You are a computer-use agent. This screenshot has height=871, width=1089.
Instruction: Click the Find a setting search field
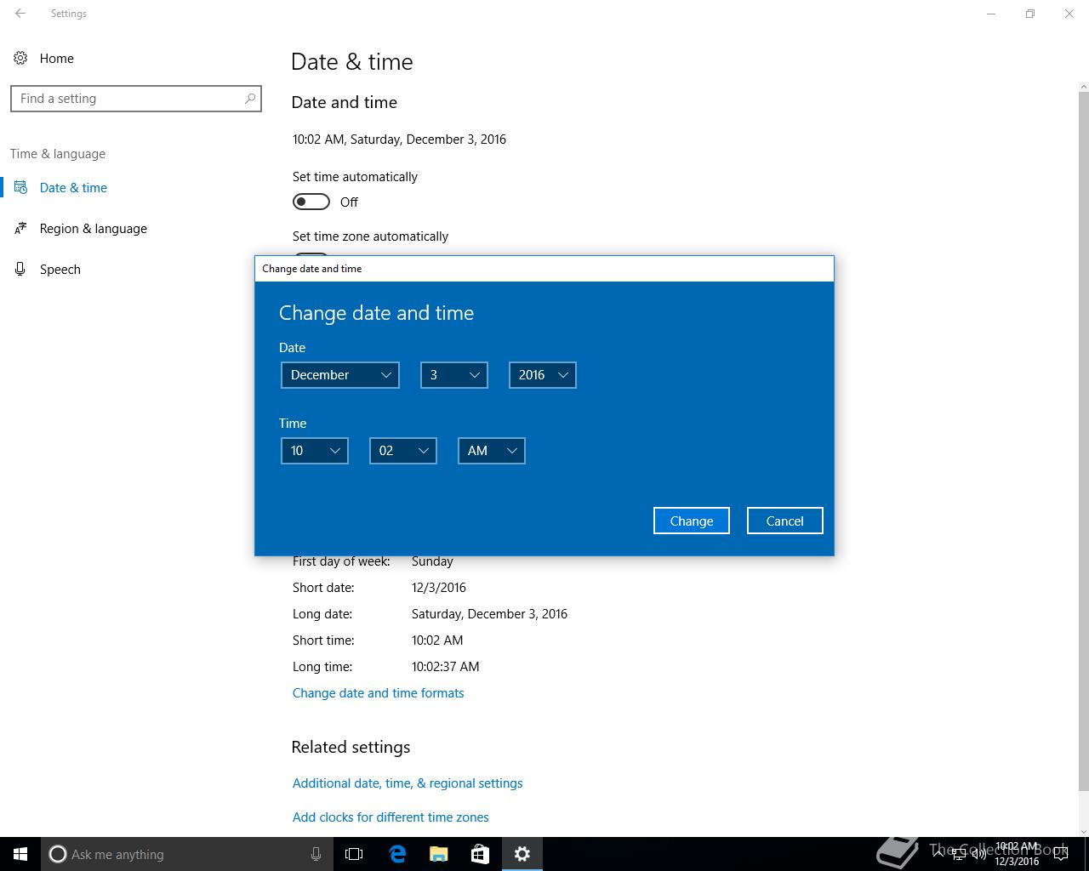coord(136,99)
